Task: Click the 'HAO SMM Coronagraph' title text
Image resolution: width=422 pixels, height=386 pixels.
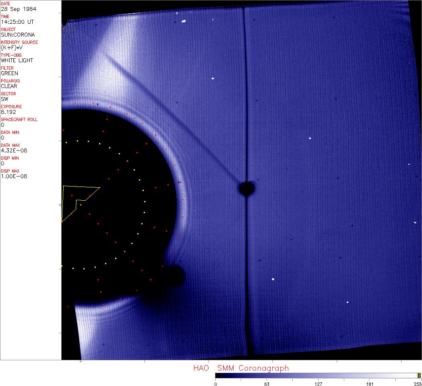Action: tap(241, 368)
